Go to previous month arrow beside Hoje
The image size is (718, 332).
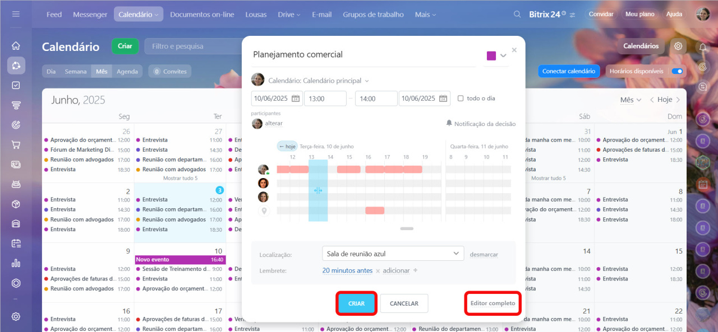click(x=652, y=100)
